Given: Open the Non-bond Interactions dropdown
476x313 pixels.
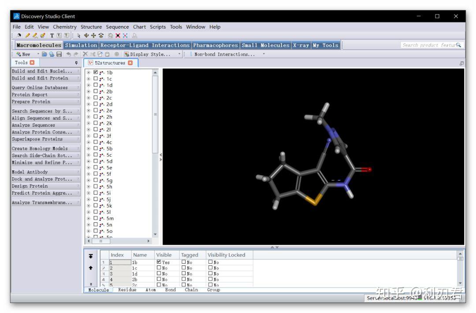Looking at the screenshot, I should (264, 54).
